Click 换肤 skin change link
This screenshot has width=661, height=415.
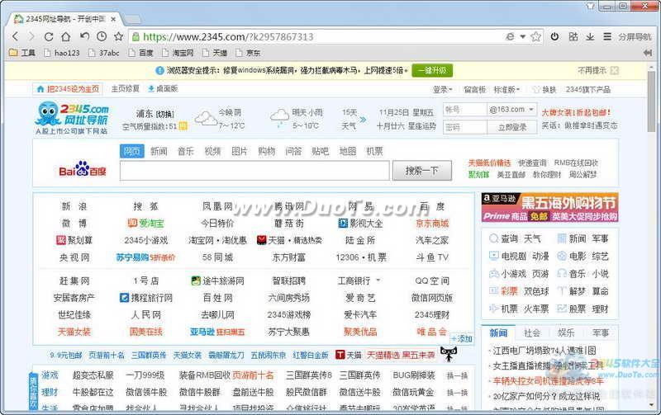[544, 89]
